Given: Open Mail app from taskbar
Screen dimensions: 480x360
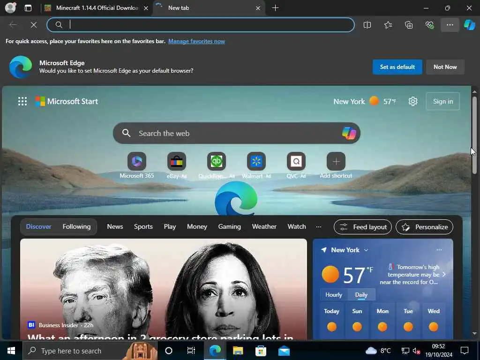Looking at the screenshot, I should 284,351.
